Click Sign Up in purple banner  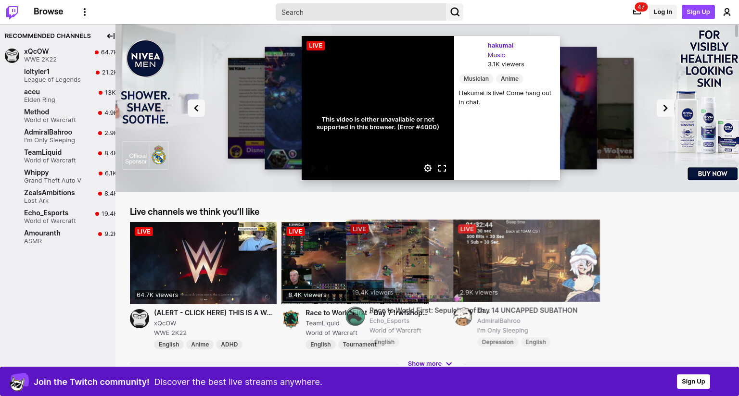tap(693, 382)
